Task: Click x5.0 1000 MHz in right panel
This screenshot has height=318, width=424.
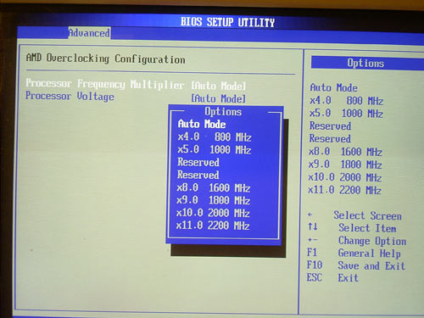Action: (346, 113)
